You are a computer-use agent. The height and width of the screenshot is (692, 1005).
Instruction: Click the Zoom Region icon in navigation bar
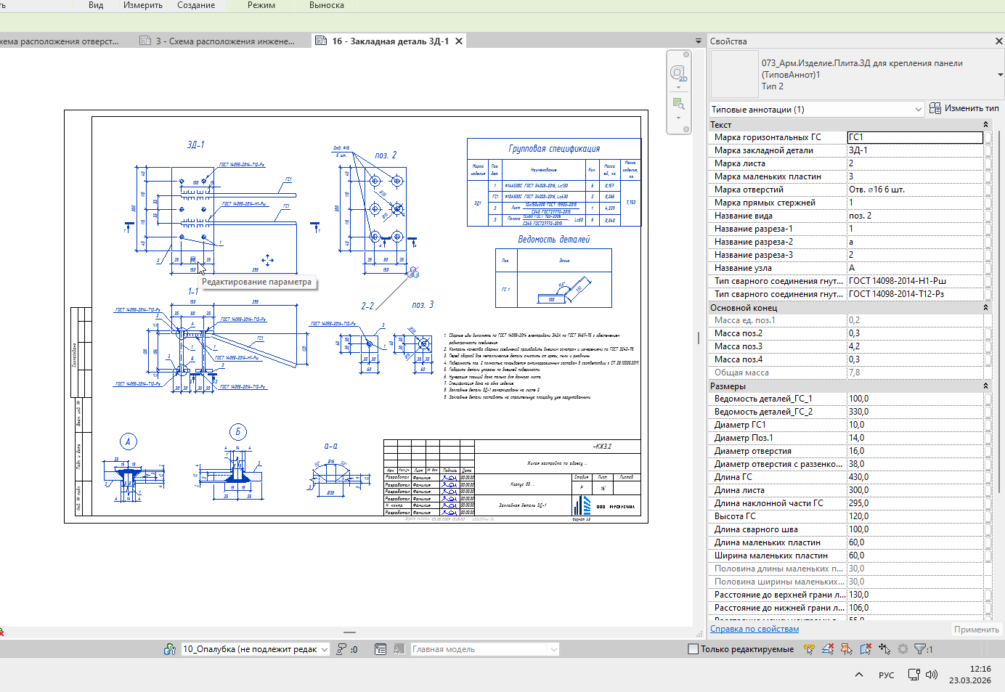point(678,103)
